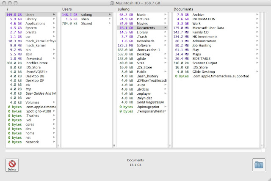Image resolution: width=271 pixels, height=181 pixels.
Task: Select the usr folder row
Action: [x=31, y=36]
